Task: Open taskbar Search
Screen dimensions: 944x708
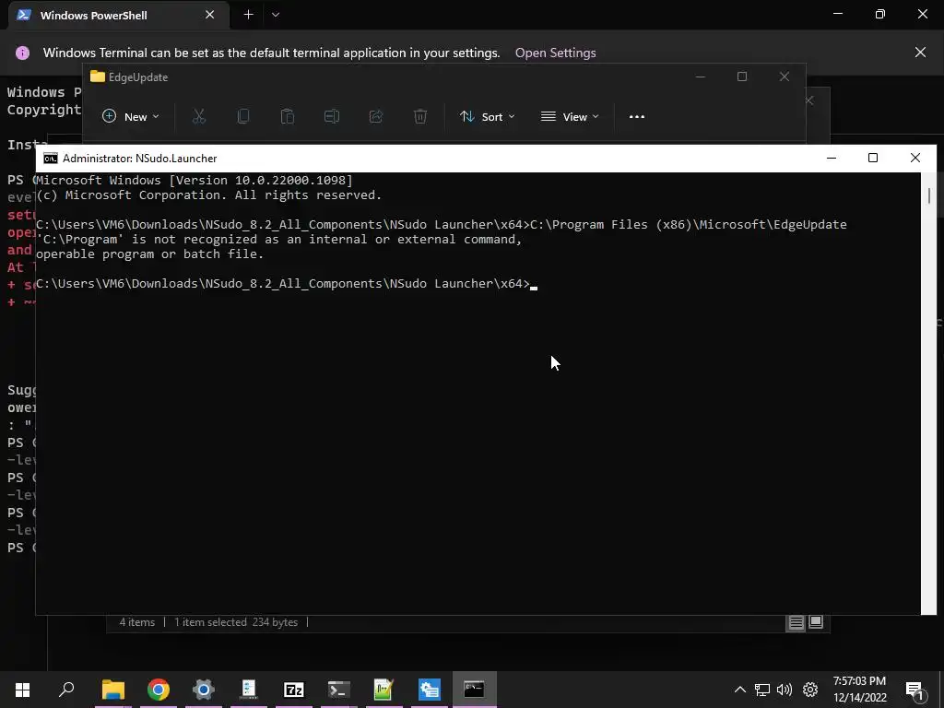Action: coord(66,690)
